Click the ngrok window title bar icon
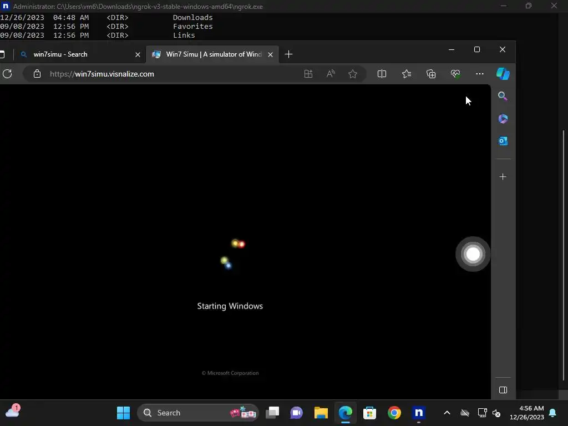This screenshot has width=568, height=426. (6, 6)
